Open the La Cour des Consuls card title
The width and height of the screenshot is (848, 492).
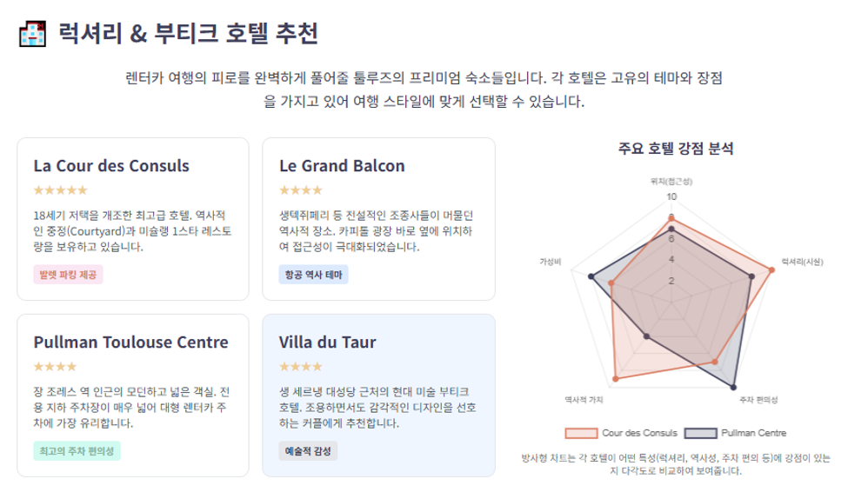coord(111,165)
